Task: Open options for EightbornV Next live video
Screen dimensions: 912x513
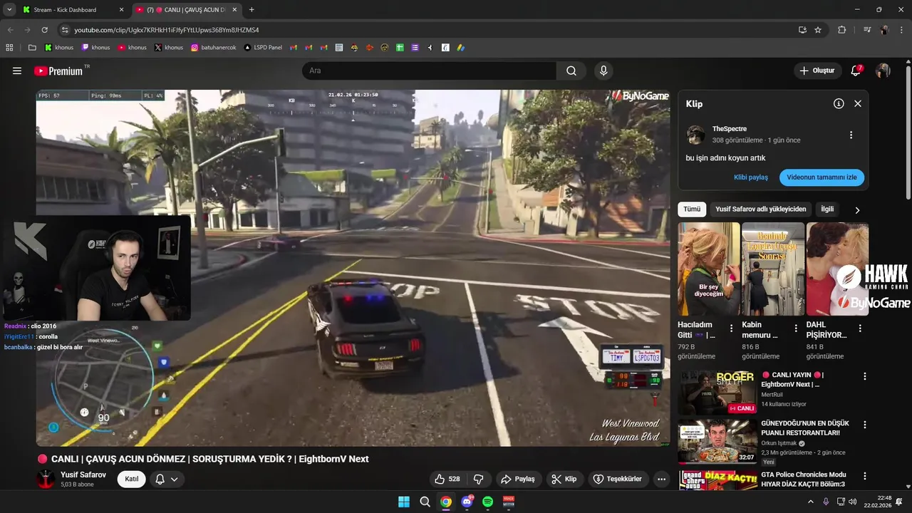Action: pos(865,376)
